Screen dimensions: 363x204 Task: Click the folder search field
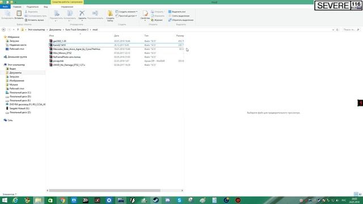[351, 29]
